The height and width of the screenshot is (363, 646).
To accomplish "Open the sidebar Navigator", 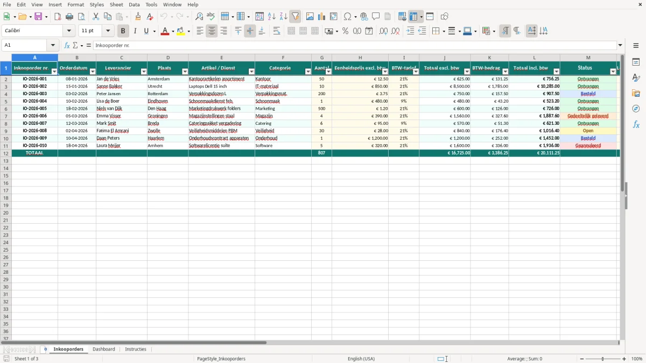I will 636,109.
